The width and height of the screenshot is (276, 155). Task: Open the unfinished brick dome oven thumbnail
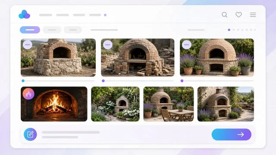pos(138,58)
